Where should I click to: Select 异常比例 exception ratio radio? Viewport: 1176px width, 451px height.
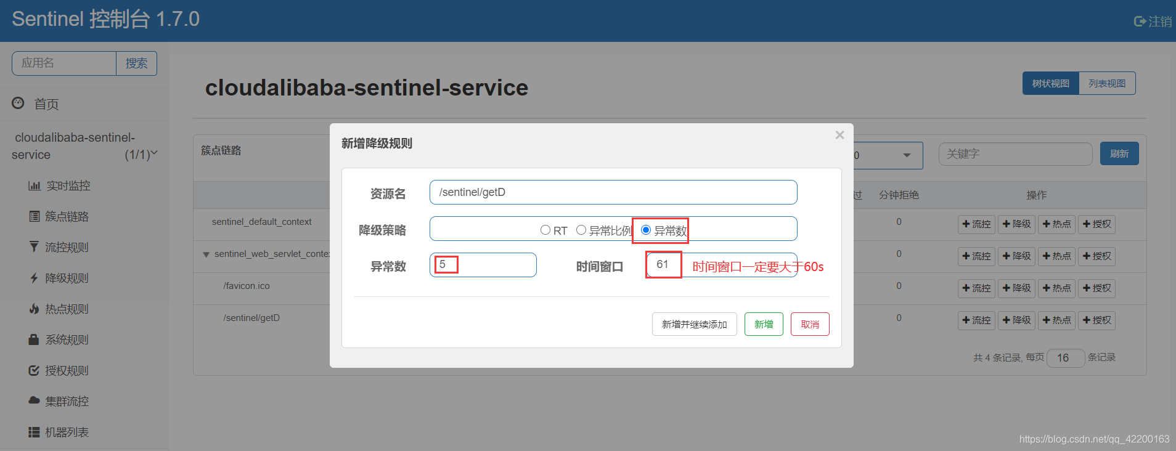tap(581, 230)
